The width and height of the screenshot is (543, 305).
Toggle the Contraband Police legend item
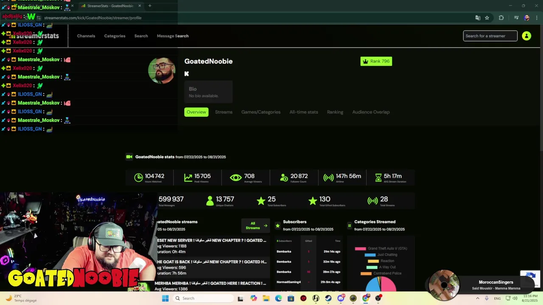coord(381,274)
